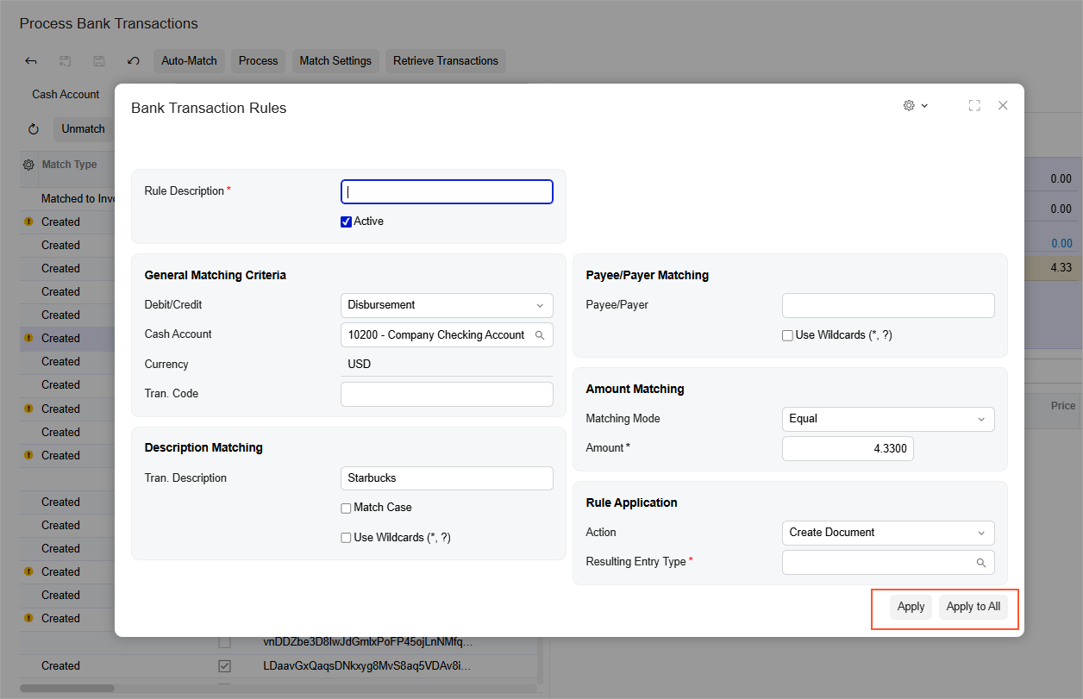Click the Cash Account lookup magnifier icon

pyautogui.click(x=540, y=335)
